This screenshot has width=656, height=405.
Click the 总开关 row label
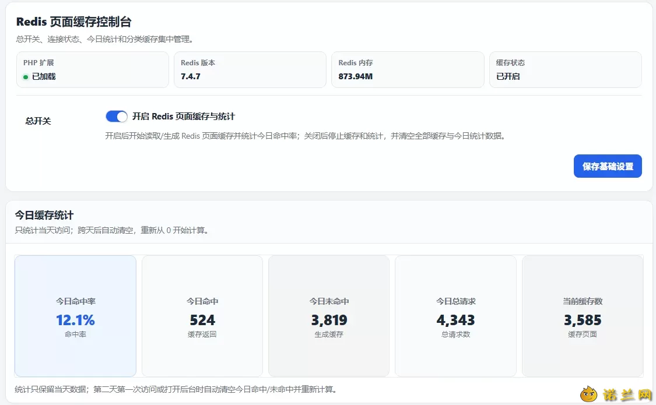[38, 121]
